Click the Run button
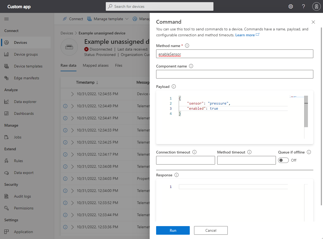The image size is (323, 239). click(x=173, y=230)
